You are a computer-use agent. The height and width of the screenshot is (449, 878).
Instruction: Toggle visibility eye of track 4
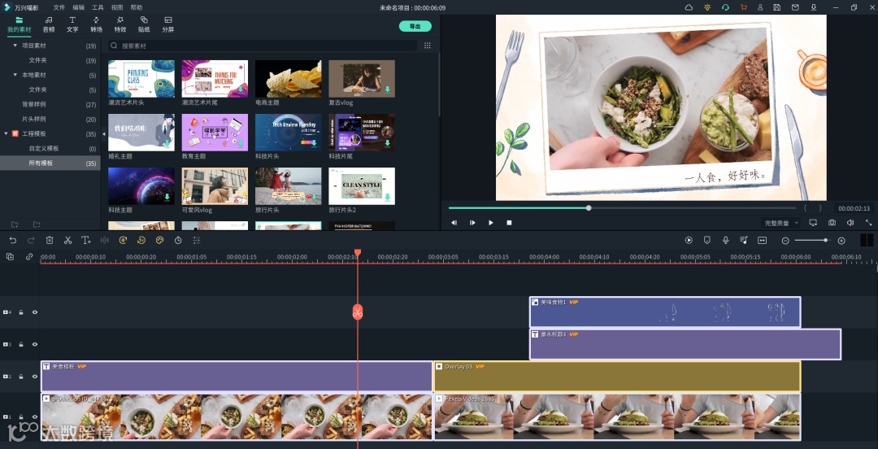[35, 312]
